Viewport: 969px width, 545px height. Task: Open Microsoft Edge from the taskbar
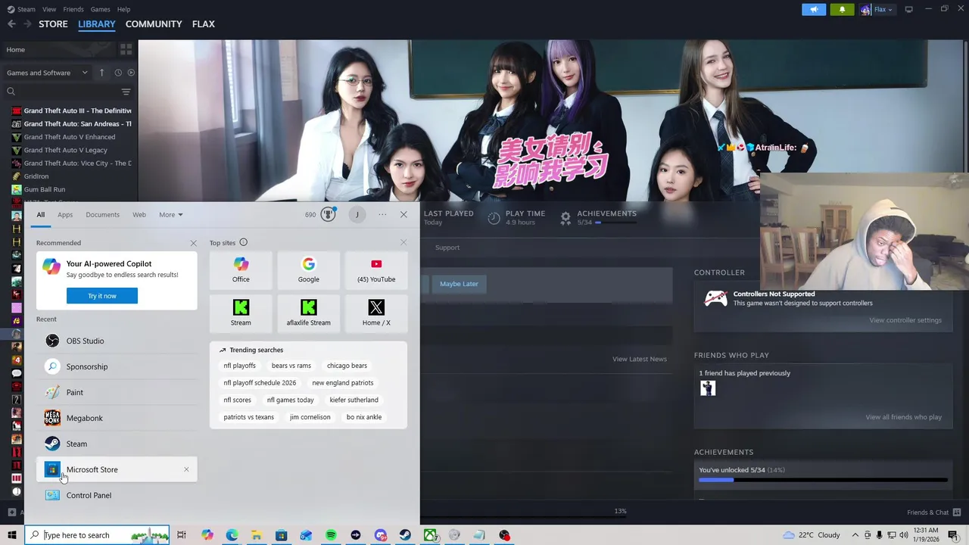232,535
